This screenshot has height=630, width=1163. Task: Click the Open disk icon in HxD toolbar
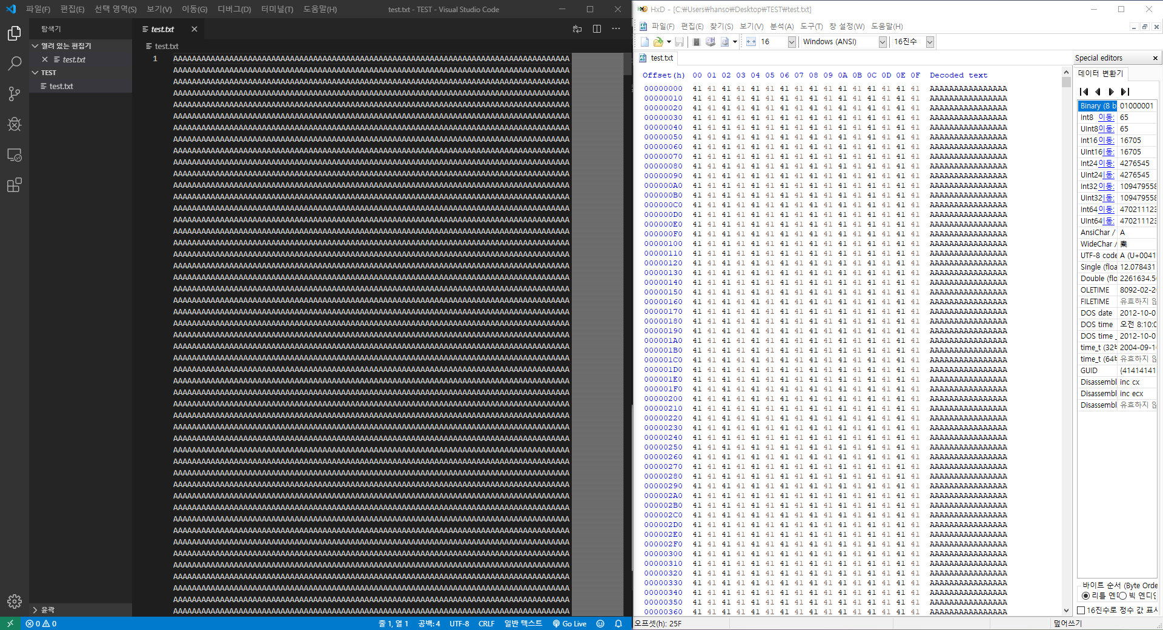pos(711,42)
